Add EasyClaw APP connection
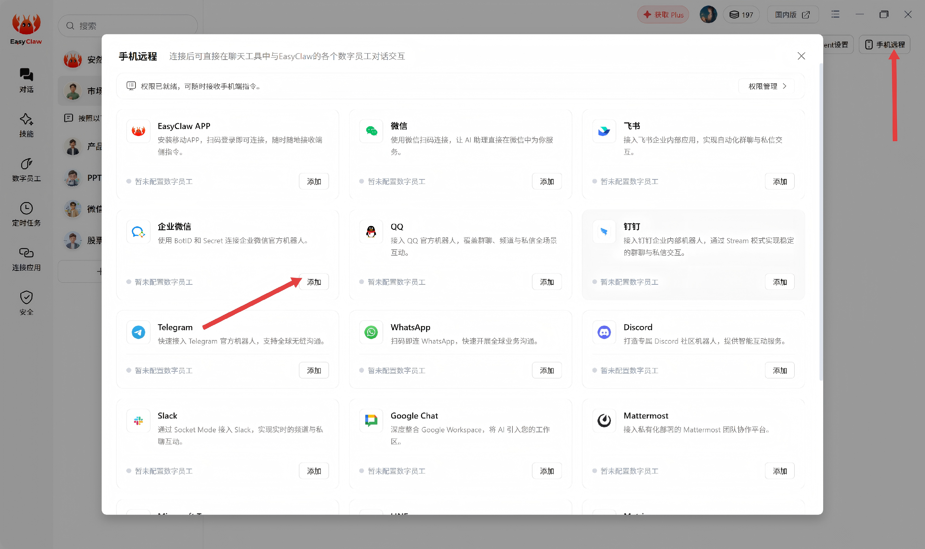 tap(314, 181)
